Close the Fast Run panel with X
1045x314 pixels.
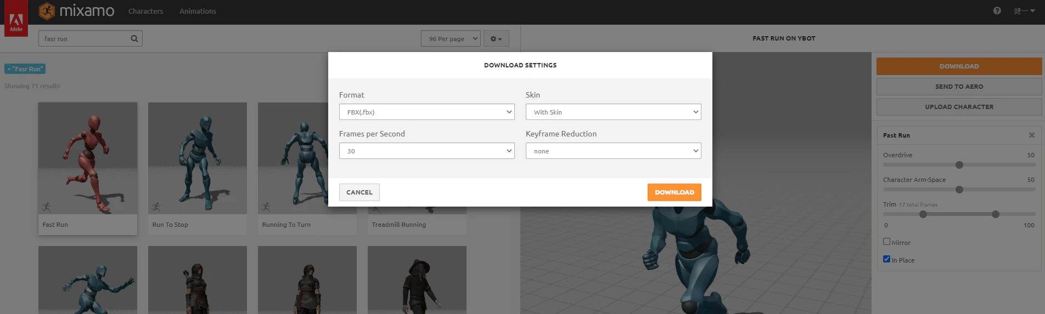point(1032,135)
